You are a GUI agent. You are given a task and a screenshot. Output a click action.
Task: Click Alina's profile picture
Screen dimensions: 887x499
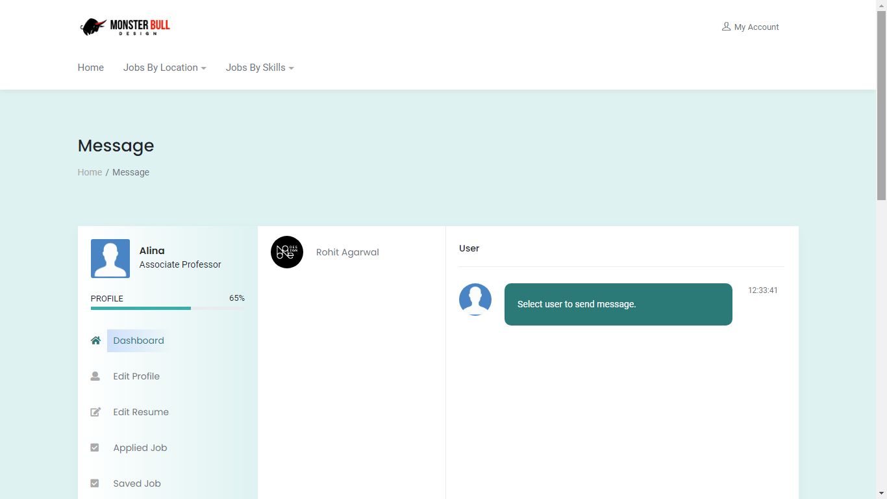(110, 259)
